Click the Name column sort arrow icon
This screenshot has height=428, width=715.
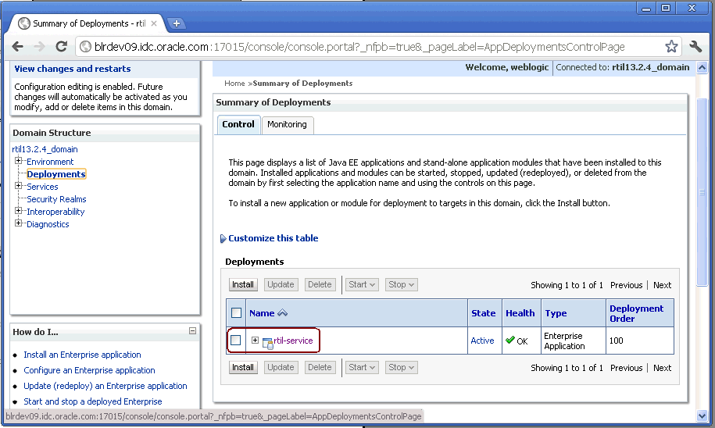tap(282, 312)
